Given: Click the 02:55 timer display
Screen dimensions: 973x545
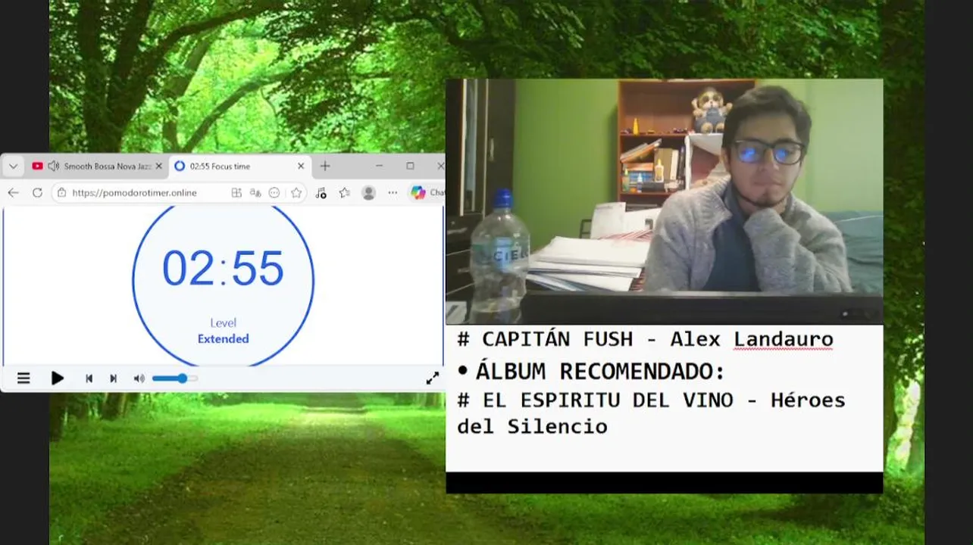Looking at the screenshot, I should pyautogui.click(x=223, y=268).
